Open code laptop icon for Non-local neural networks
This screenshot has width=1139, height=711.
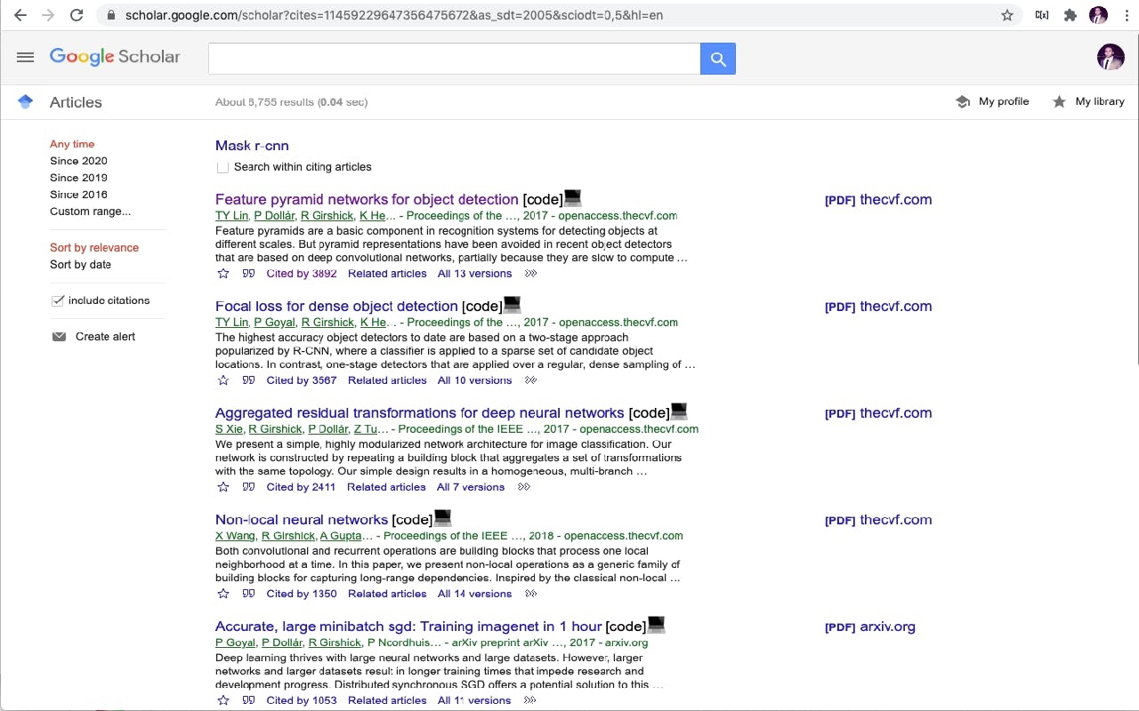click(x=442, y=518)
